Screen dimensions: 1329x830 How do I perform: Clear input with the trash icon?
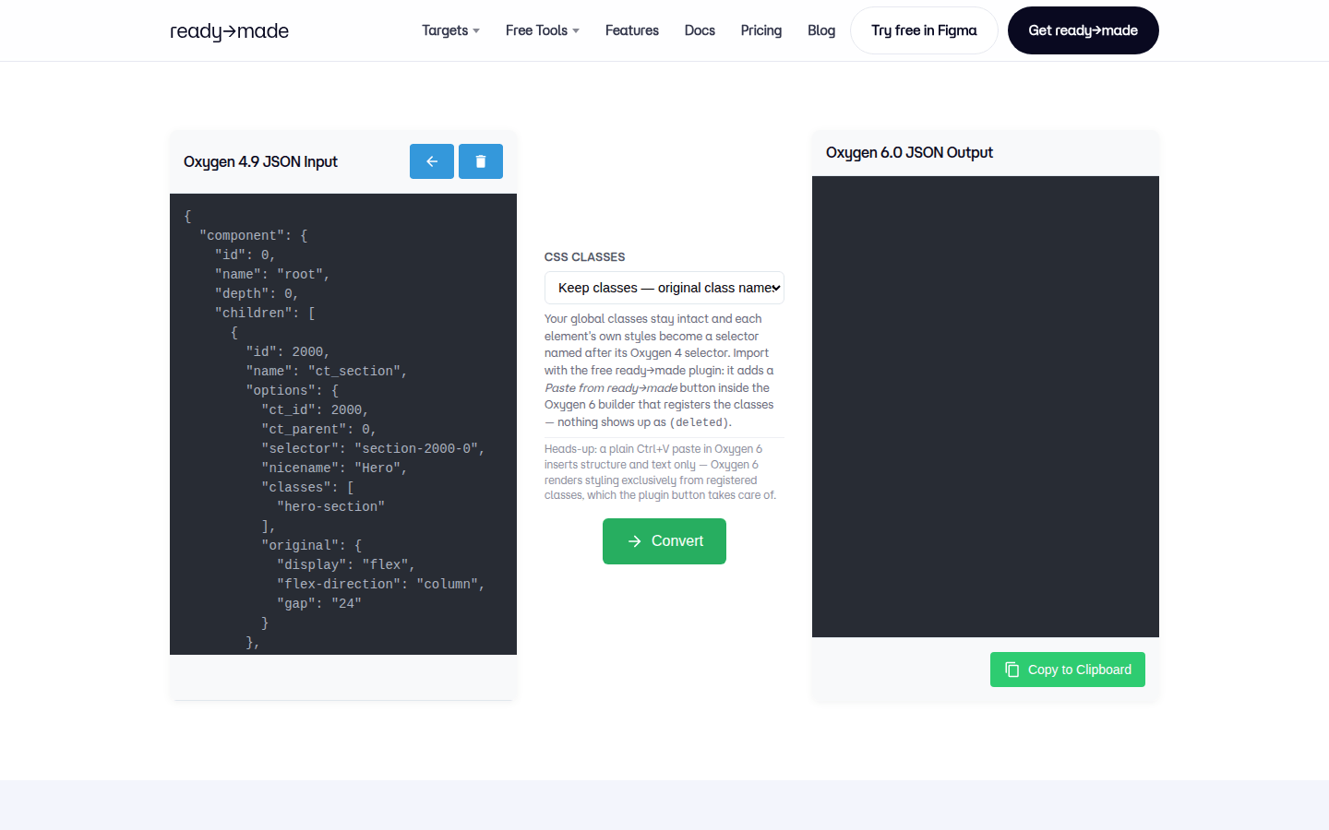click(481, 161)
